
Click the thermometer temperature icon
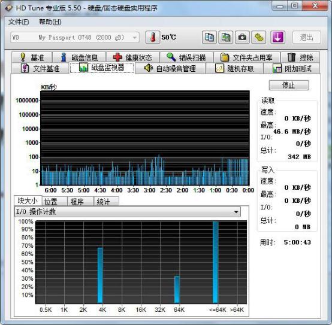(x=153, y=38)
